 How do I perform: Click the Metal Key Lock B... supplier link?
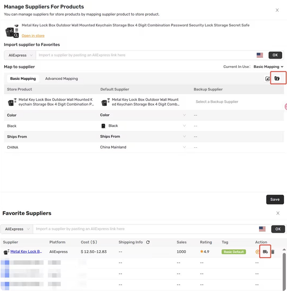[x=26, y=252]
